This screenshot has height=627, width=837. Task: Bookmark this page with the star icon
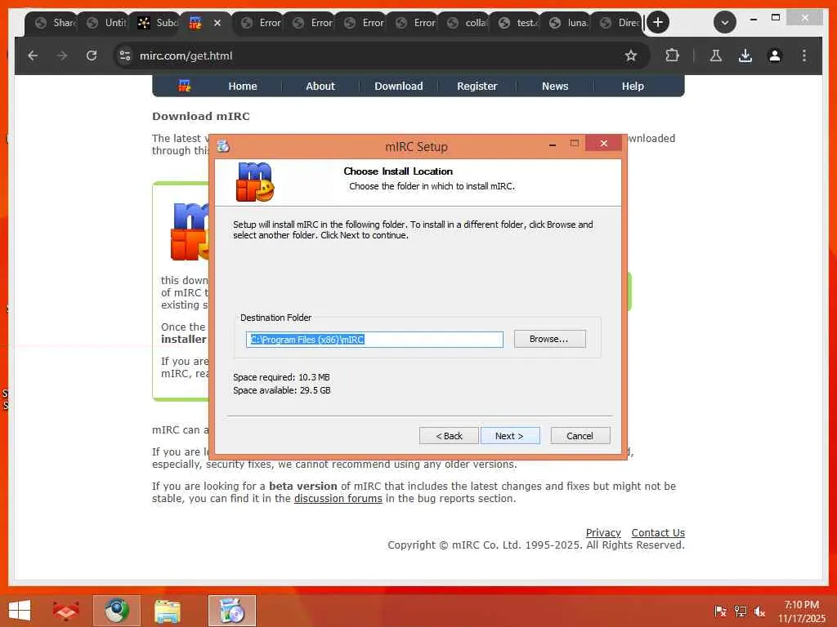tap(631, 56)
